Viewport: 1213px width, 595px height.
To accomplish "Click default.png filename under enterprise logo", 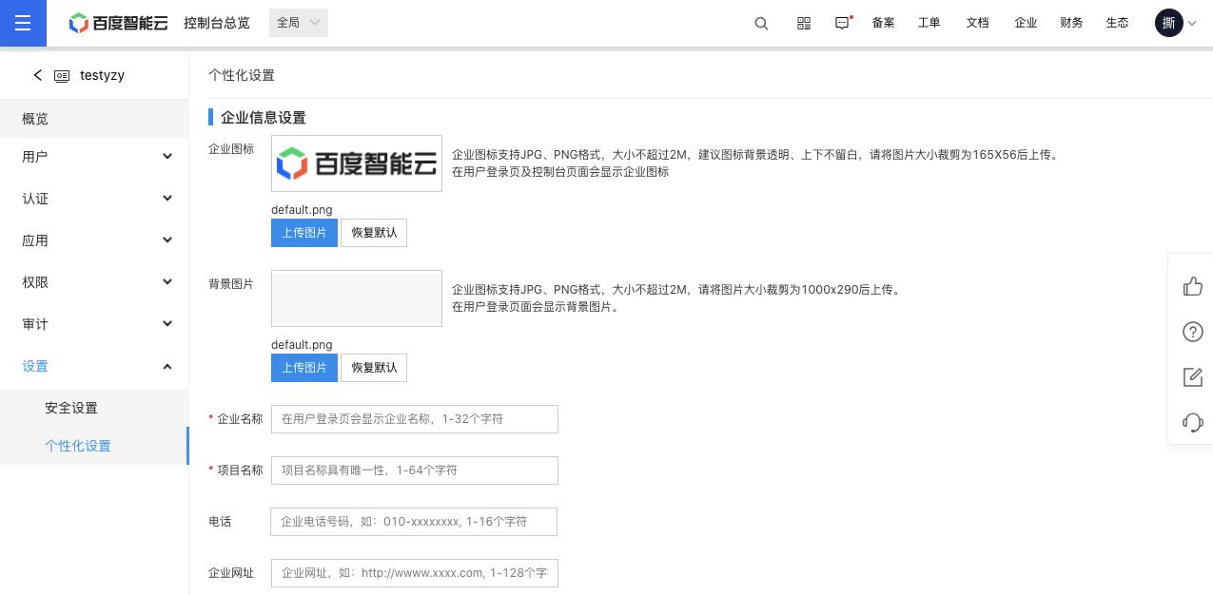I will pyautogui.click(x=302, y=210).
